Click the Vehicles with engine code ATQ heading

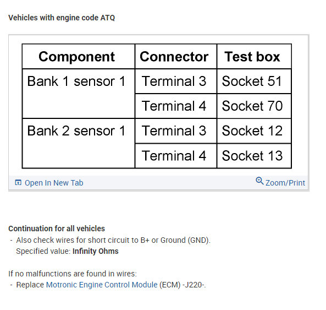(62, 18)
